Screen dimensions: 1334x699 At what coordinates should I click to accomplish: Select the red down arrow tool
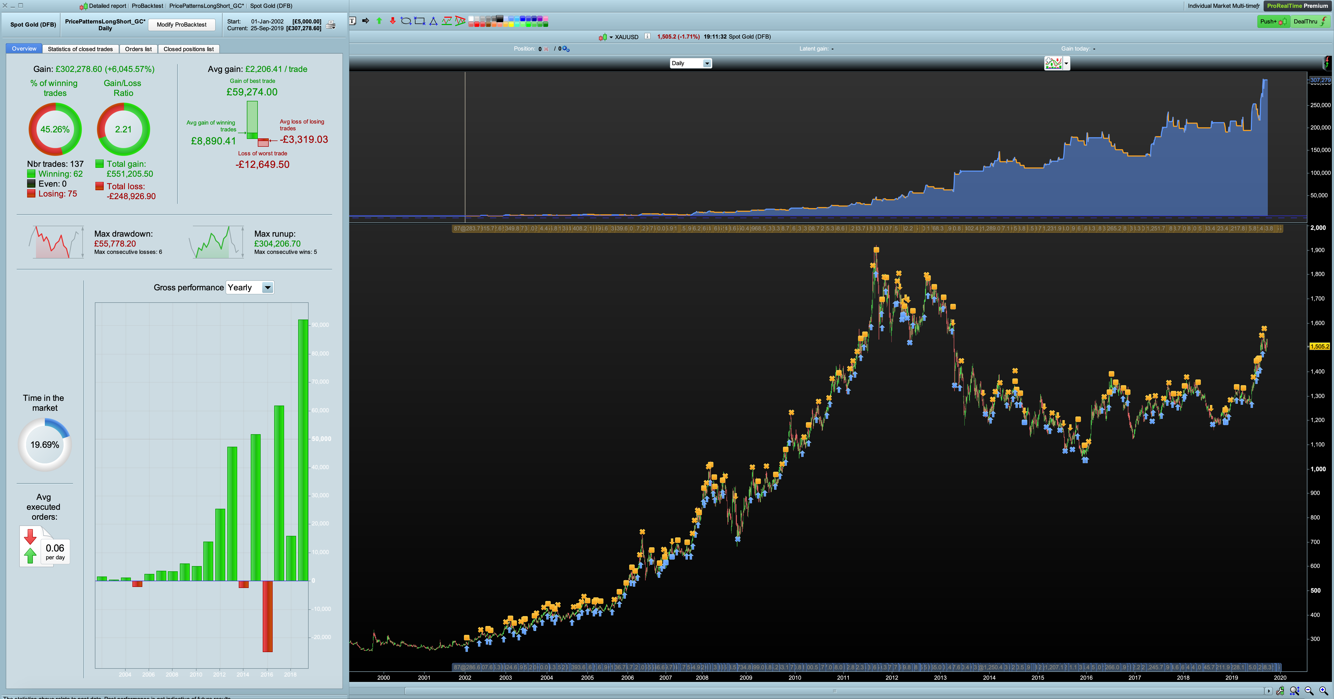[x=393, y=21]
